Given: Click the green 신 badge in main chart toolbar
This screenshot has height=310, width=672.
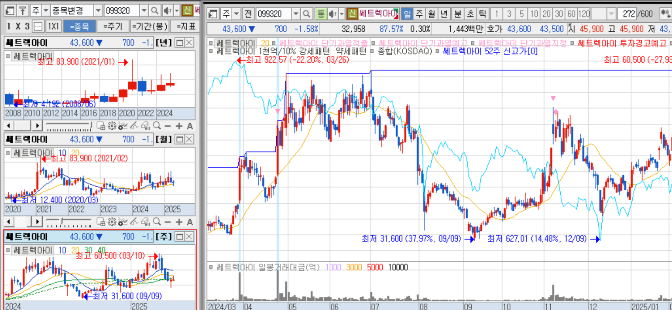Looking at the screenshot, I should point(352,14).
